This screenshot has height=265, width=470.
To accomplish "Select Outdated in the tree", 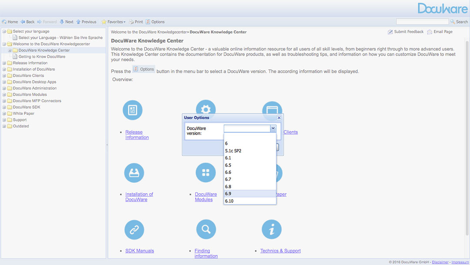I will tap(21, 126).
